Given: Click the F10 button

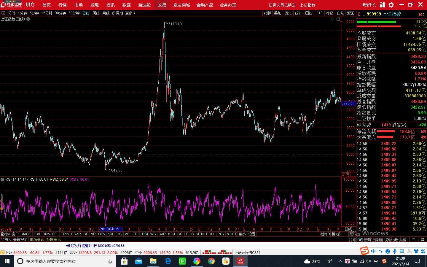Looking at the screenshot, I should click(x=319, y=13).
